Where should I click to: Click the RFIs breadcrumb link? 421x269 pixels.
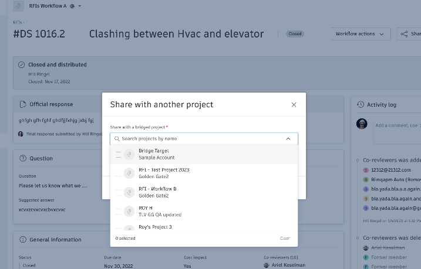pos(17,22)
